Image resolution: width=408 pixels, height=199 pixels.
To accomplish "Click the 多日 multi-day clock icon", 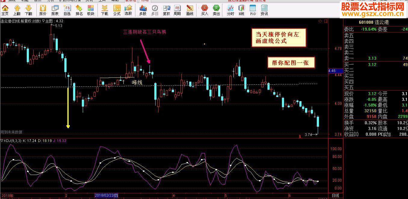I will [155, 10].
